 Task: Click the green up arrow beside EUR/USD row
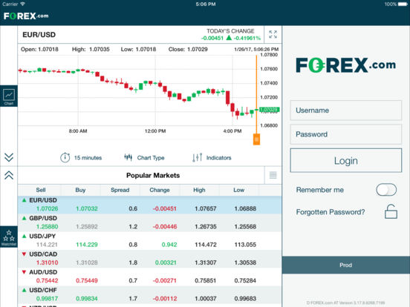tap(24, 200)
